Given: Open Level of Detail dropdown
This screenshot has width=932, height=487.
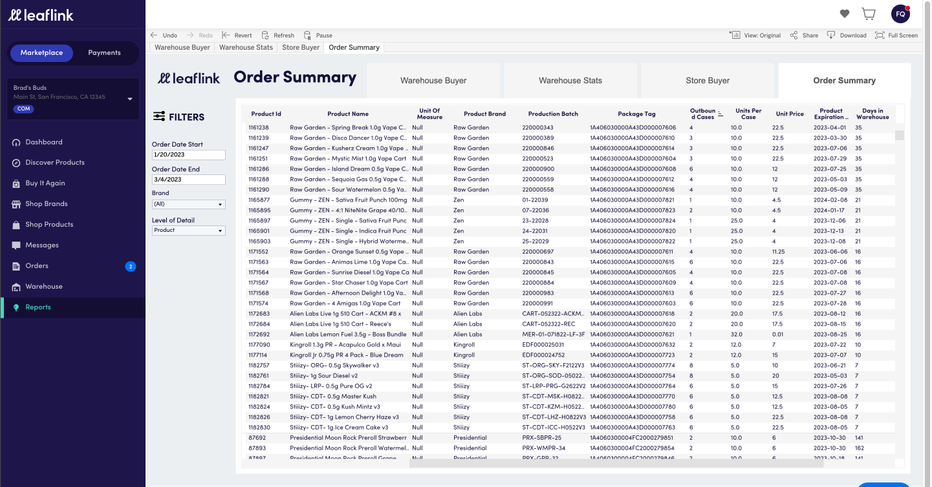Looking at the screenshot, I should (x=189, y=231).
